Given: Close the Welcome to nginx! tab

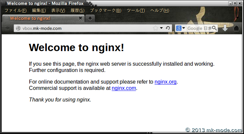Looking at the screenshot, I should point(80,18).
